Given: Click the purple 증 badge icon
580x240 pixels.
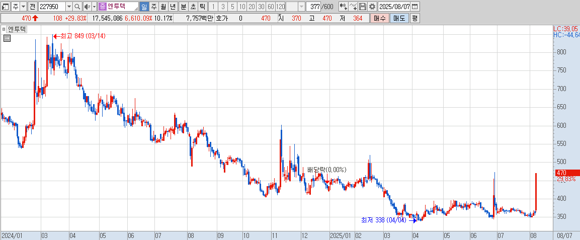Looking at the screenshot, I should coord(102,6).
